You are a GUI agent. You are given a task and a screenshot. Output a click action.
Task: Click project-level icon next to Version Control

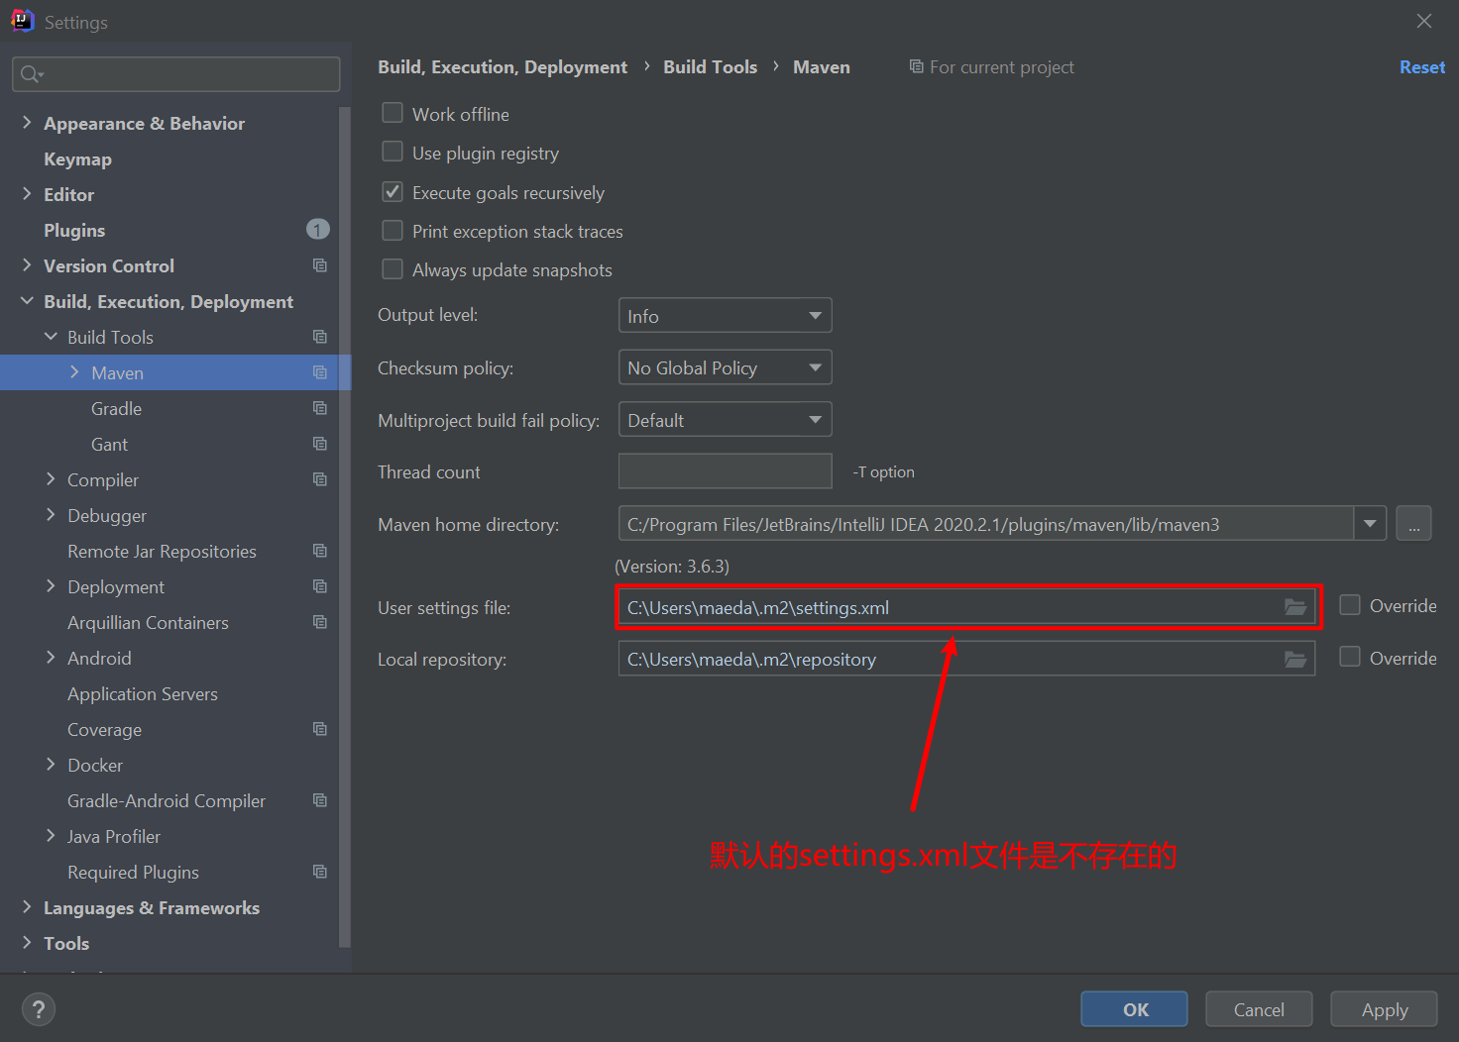319,265
